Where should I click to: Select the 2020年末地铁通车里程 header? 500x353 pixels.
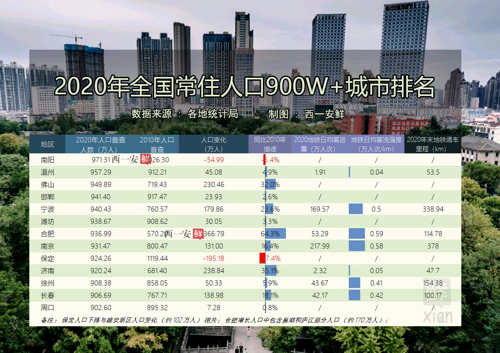pyautogui.click(x=433, y=144)
